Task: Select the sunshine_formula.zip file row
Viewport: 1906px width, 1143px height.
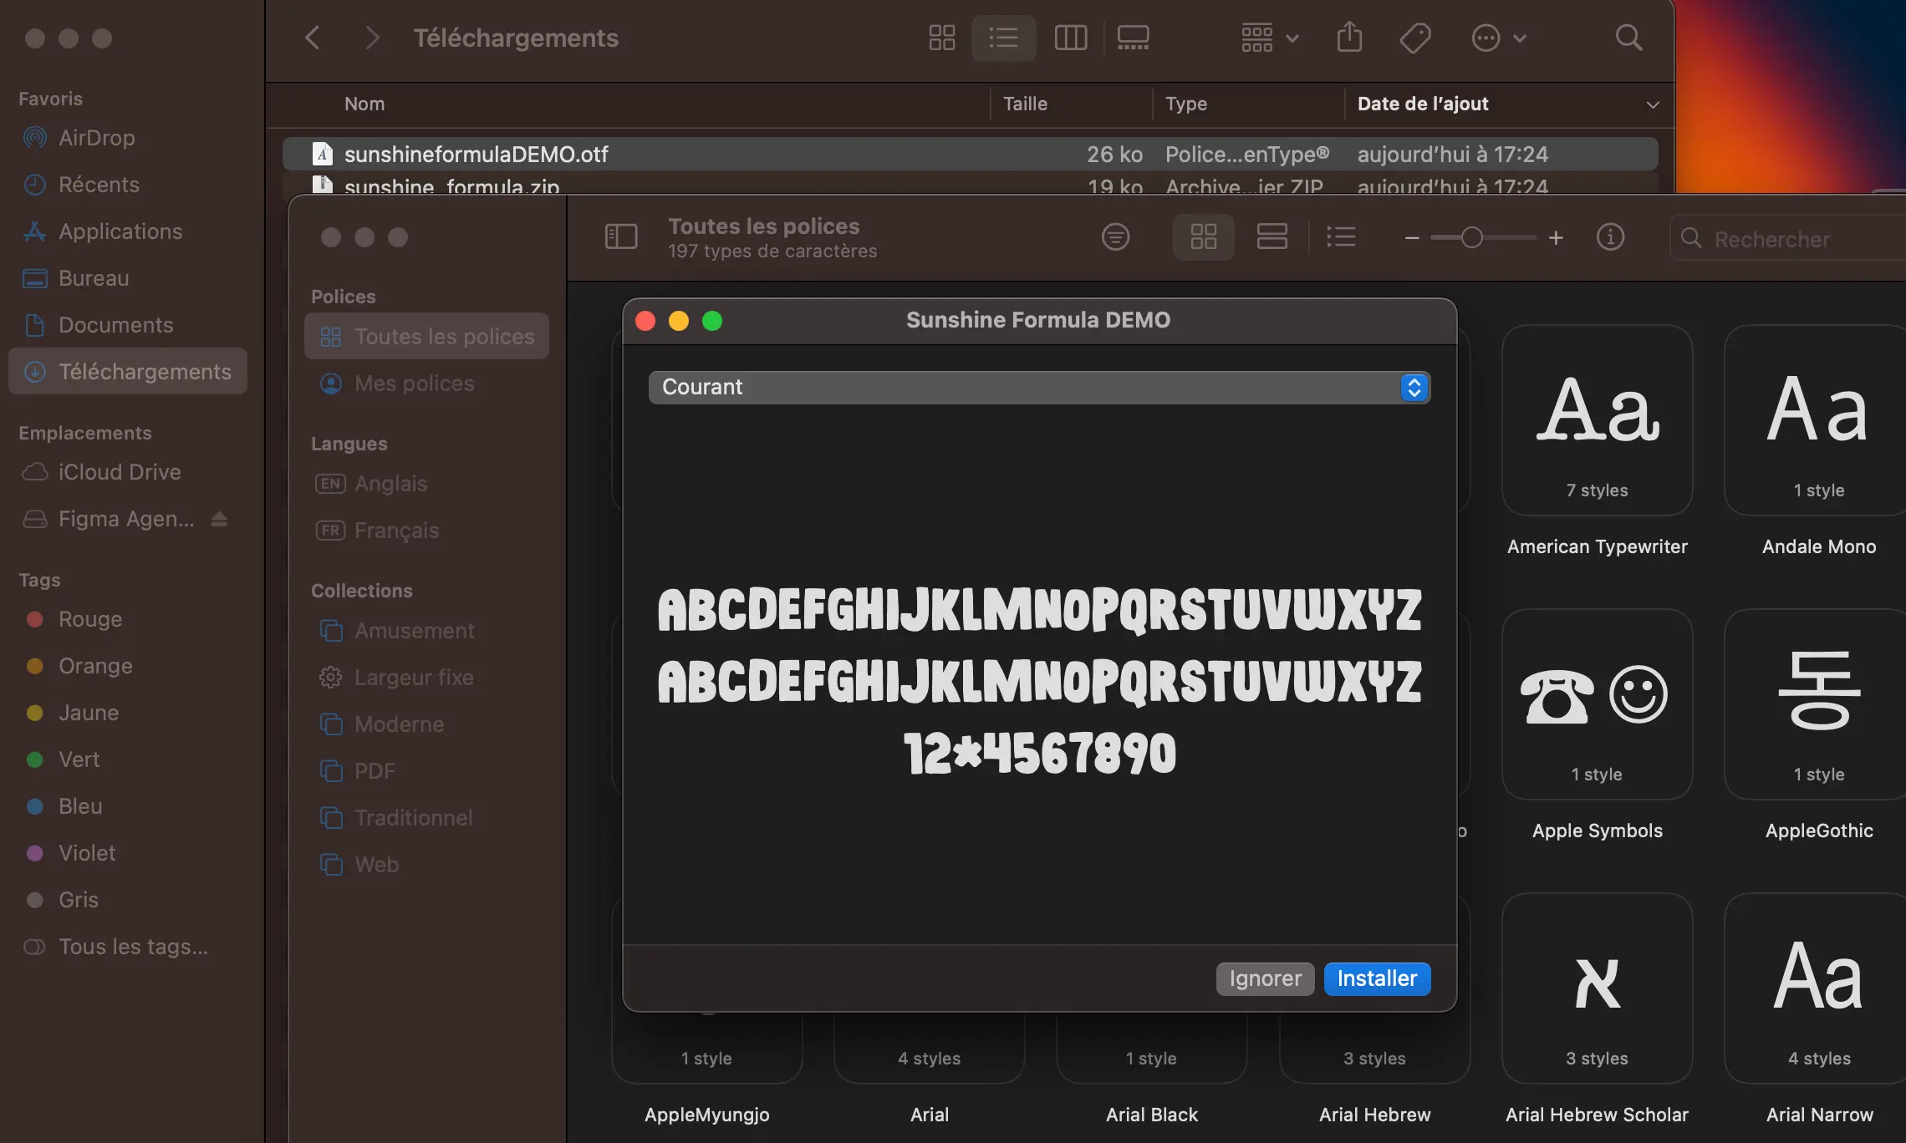Action: [970, 184]
